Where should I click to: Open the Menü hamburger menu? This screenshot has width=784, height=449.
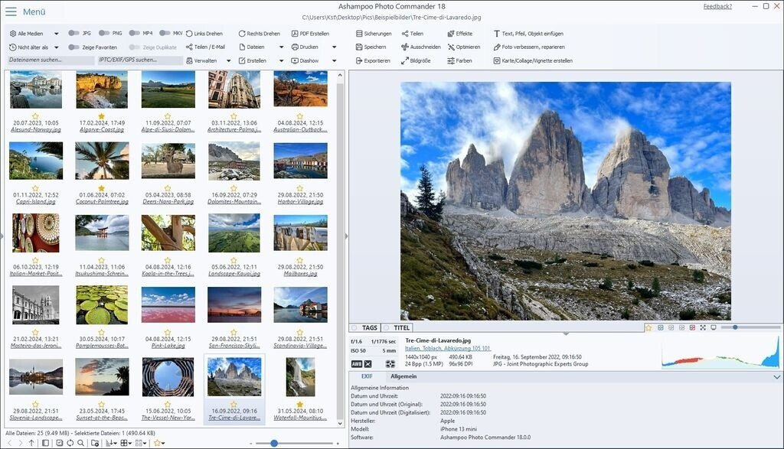pyautogui.click(x=11, y=11)
